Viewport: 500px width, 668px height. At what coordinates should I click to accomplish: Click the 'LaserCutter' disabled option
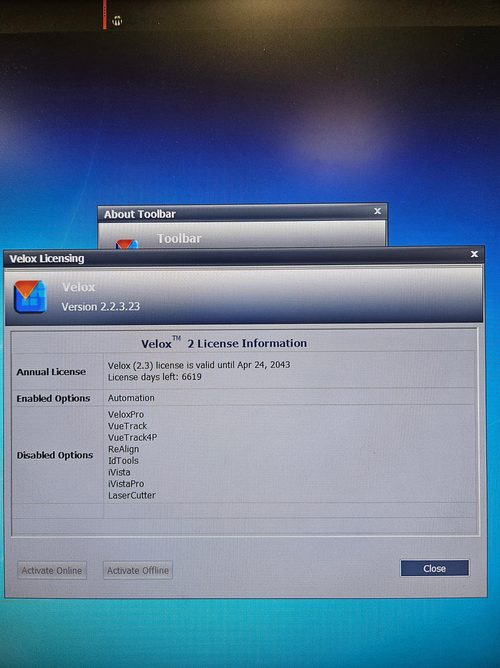pyautogui.click(x=132, y=495)
